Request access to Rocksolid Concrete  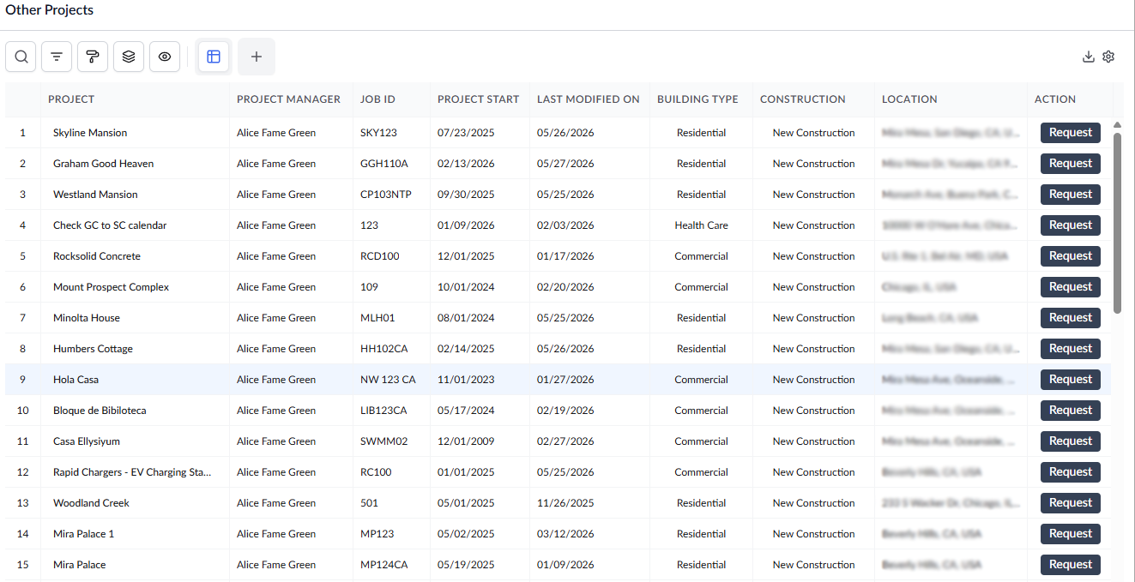(1071, 256)
